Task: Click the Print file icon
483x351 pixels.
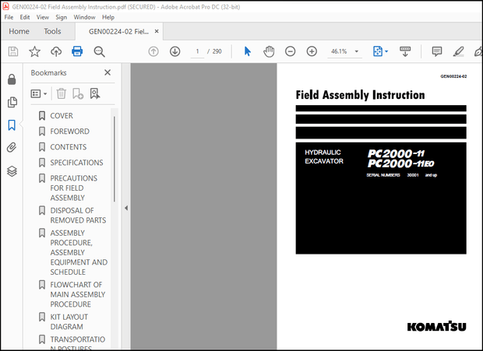Action: 77,51
